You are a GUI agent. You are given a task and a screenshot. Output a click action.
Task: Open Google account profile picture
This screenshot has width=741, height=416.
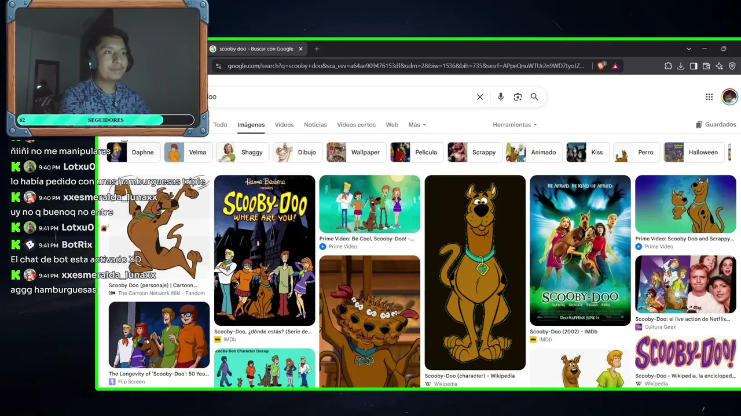pos(729,97)
